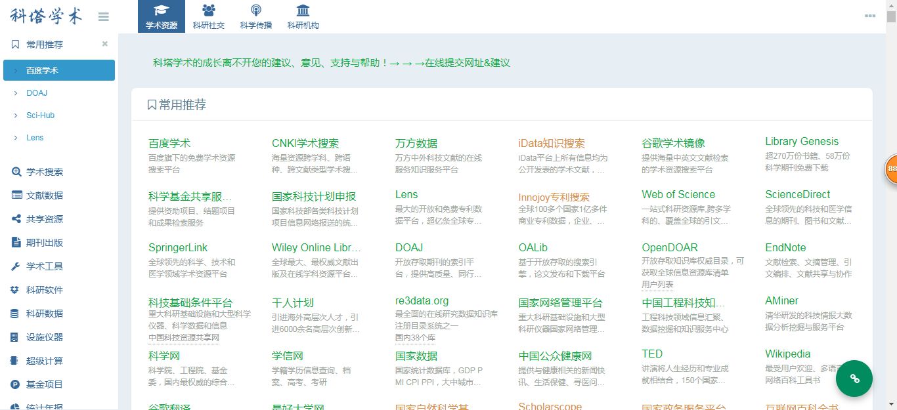Click the 在线提交网址&建议 banner link

click(468, 63)
